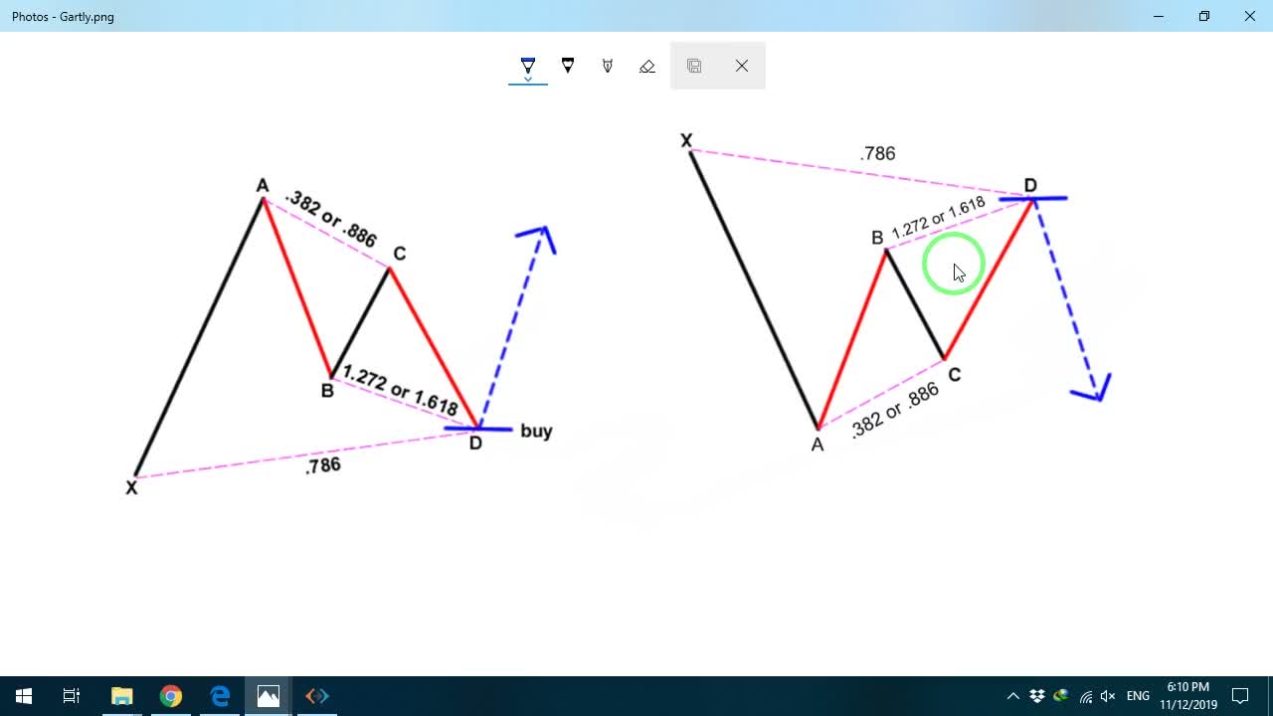
Task: Launch File Explorer from the taskbar
Action: [x=121, y=696]
